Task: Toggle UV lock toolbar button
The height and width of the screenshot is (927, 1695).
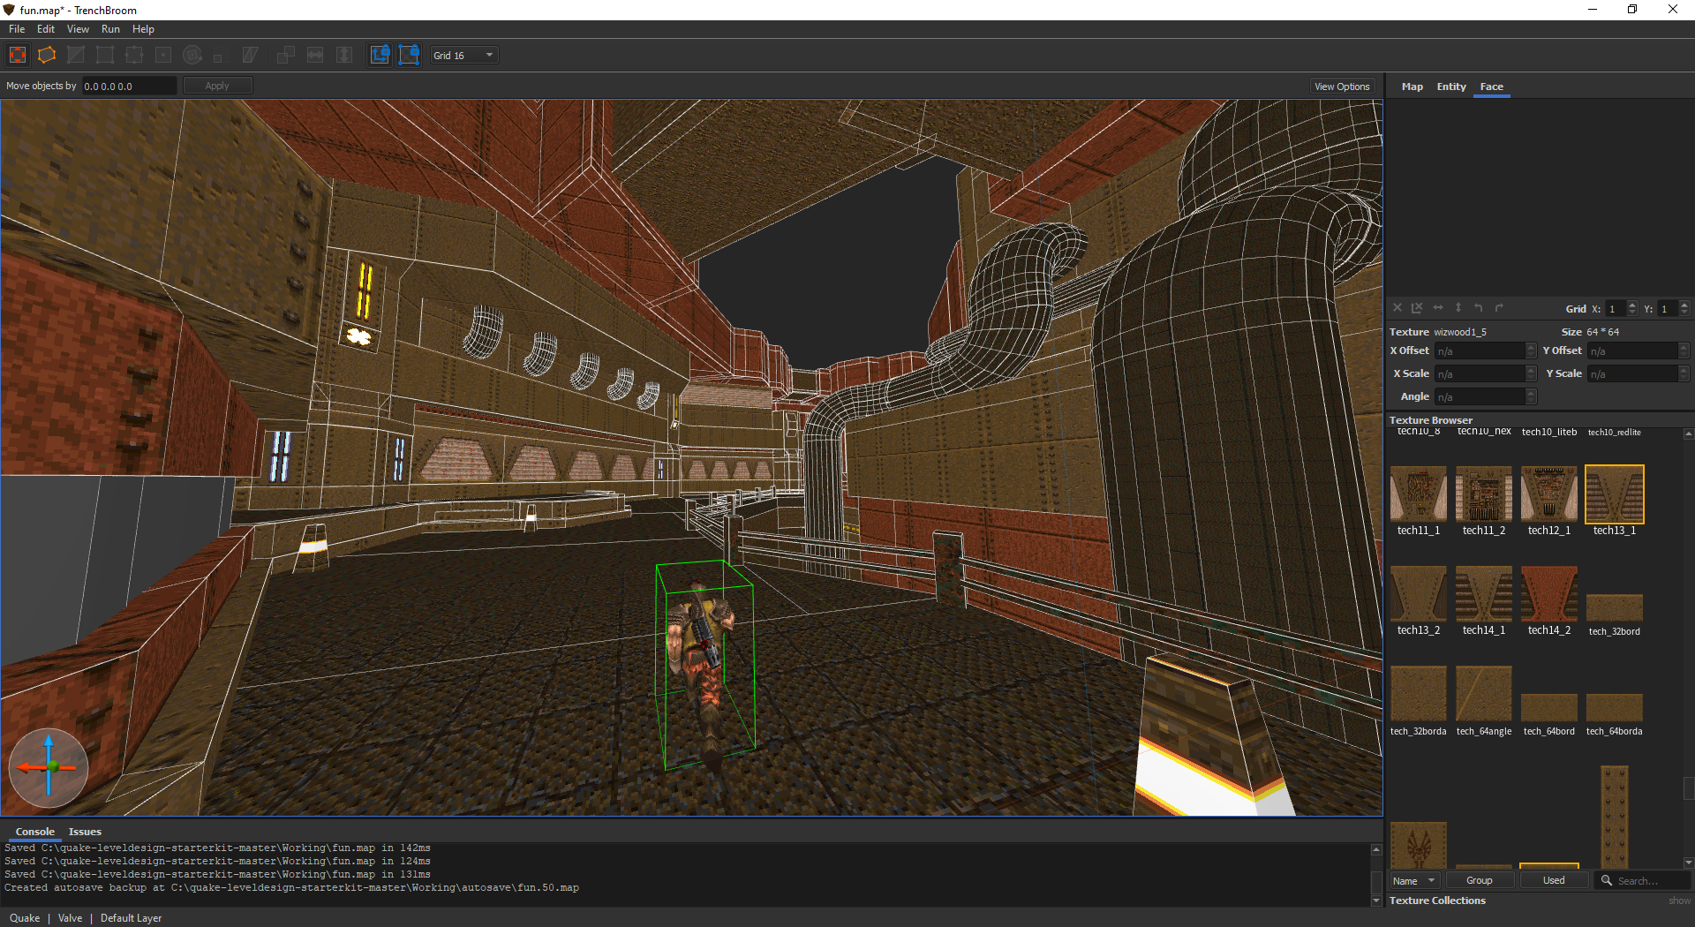Action: (x=409, y=55)
